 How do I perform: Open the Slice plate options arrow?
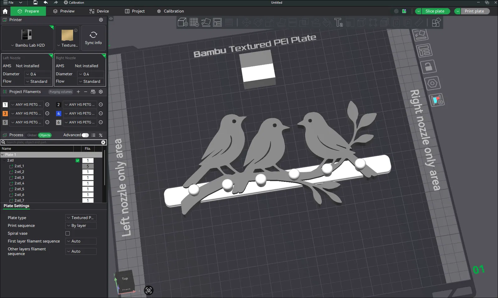click(419, 11)
